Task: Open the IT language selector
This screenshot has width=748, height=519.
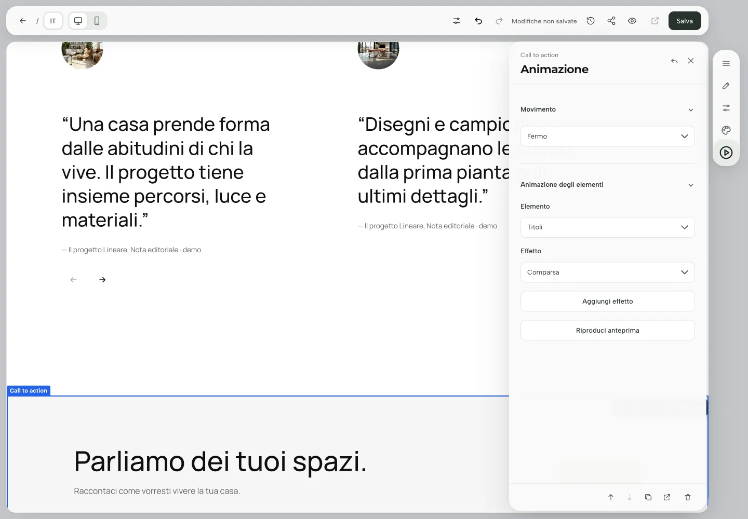Action: click(x=53, y=21)
